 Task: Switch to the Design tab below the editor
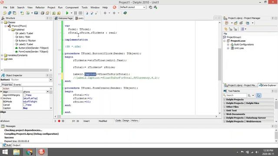pos(126,120)
